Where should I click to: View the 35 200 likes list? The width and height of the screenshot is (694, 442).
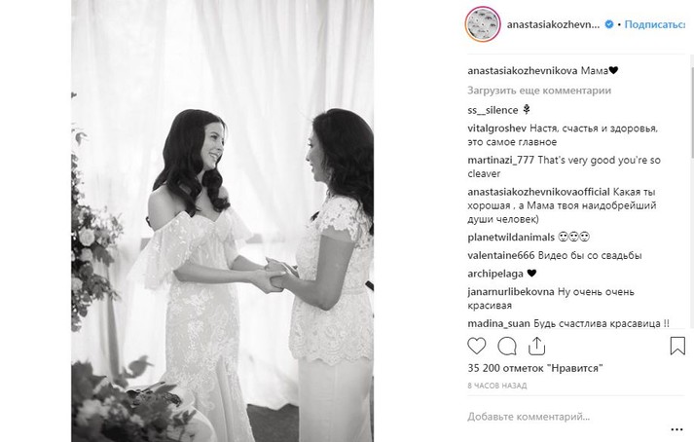[535, 368]
